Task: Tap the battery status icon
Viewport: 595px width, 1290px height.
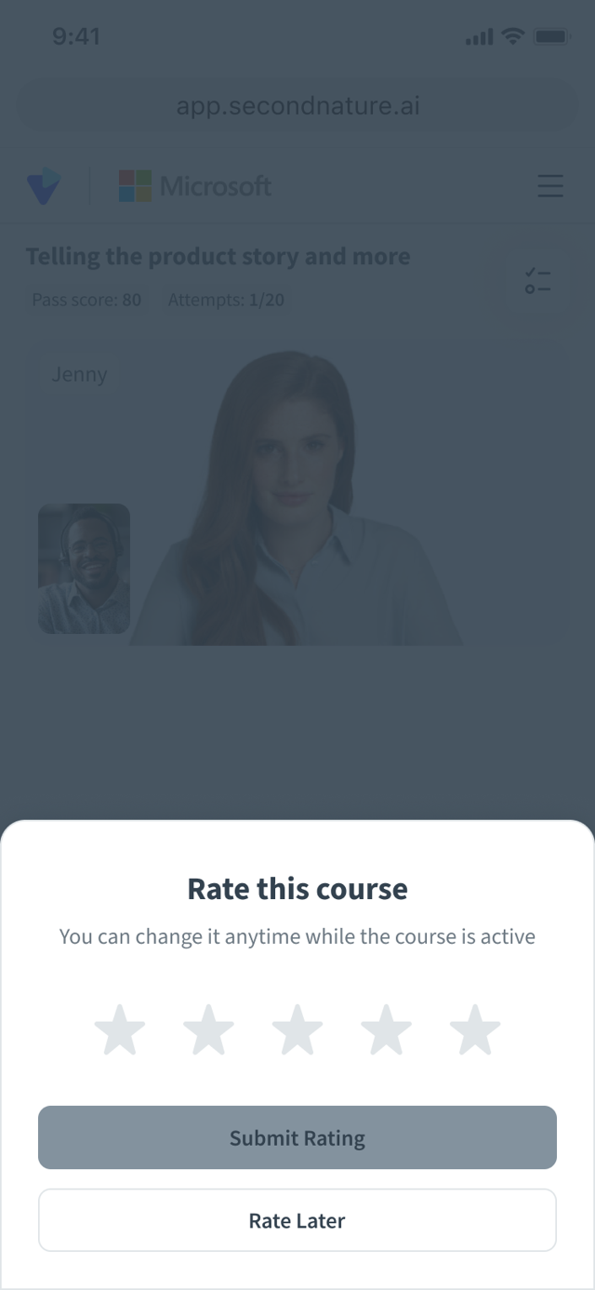Action: coord(552,36)
